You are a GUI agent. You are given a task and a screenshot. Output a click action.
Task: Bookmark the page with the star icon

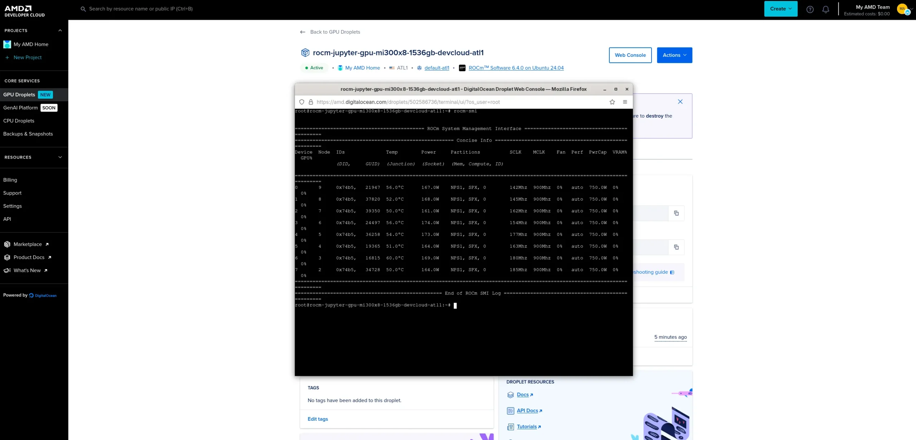(612, 102)
